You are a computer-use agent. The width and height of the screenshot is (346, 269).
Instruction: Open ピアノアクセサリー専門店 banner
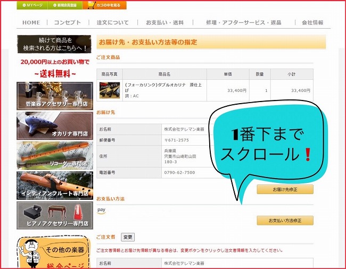(x=54, y=215)
